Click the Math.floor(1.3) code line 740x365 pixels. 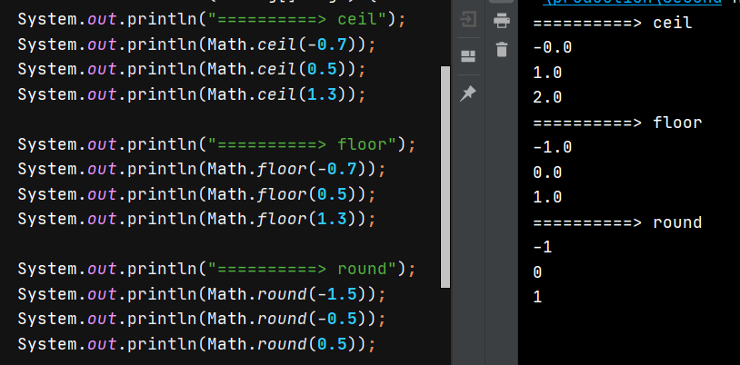pos(196,219)
